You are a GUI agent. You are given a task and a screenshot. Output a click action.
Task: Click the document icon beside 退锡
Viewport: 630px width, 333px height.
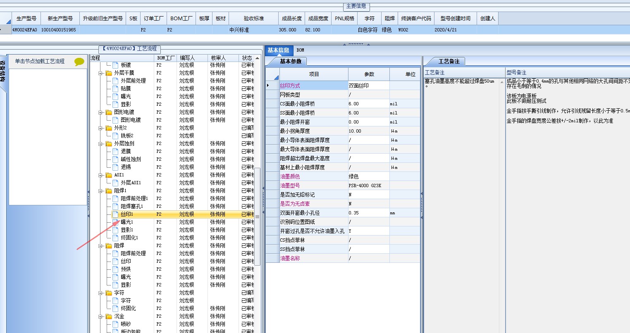click(x=116, y=167)
